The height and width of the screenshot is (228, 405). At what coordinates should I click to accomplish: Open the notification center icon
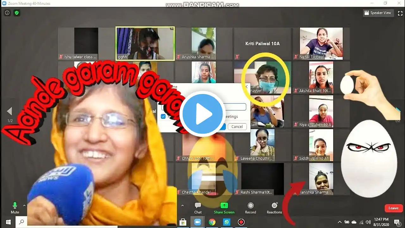[397, 222]
